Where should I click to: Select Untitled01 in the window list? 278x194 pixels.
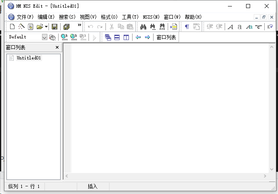[29, 58]
